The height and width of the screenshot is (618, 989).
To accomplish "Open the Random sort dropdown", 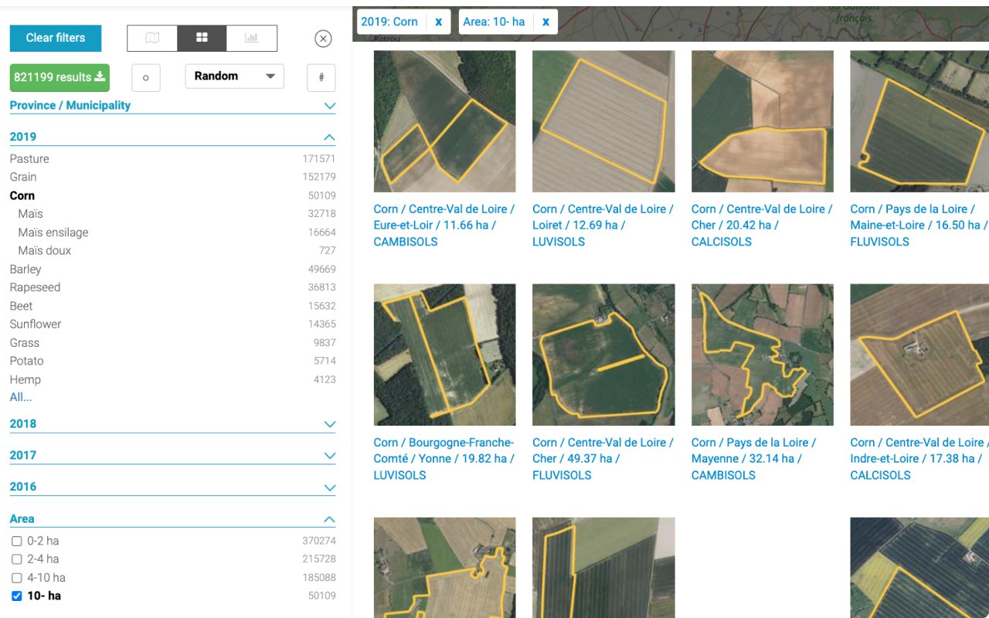I will (234, 76).
